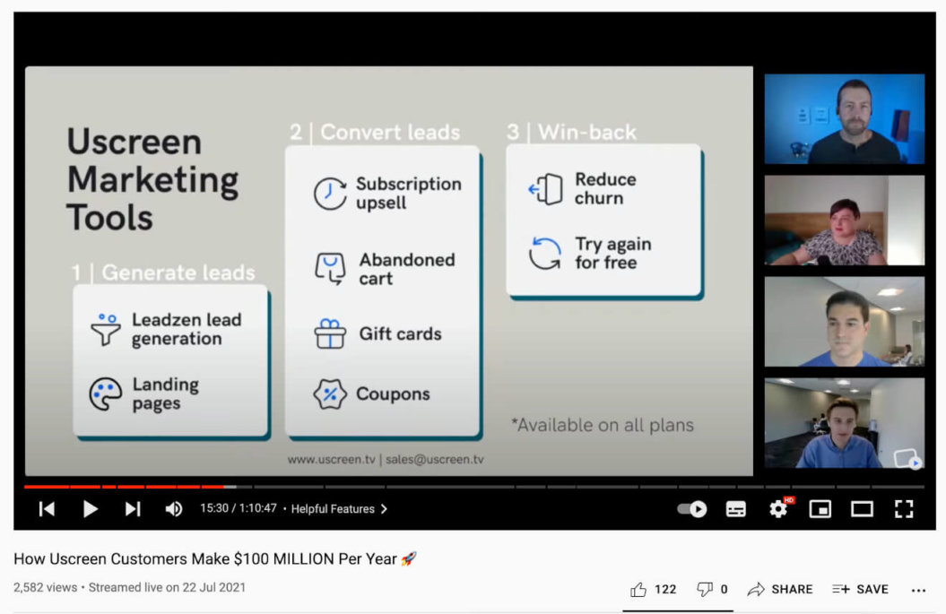Click the 15:30 / 1:10:47 time display
Image resolution: width=946 pixels, height=614 pixels.
238,509
